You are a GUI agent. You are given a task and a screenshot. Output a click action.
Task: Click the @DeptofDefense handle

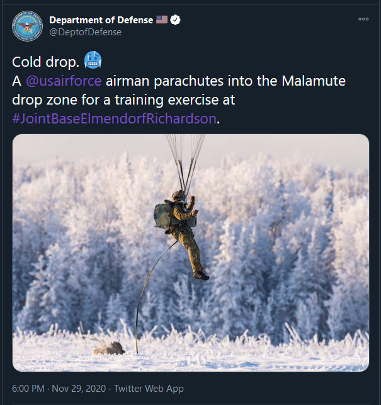pos(85,32)
